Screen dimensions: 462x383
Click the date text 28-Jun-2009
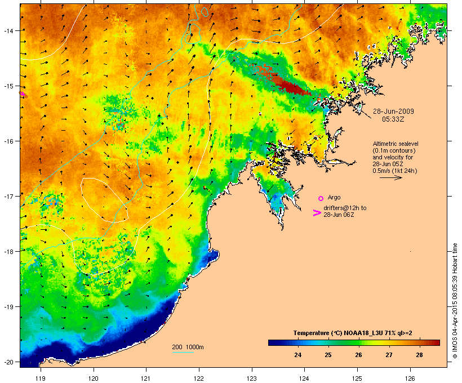[393, 112]
